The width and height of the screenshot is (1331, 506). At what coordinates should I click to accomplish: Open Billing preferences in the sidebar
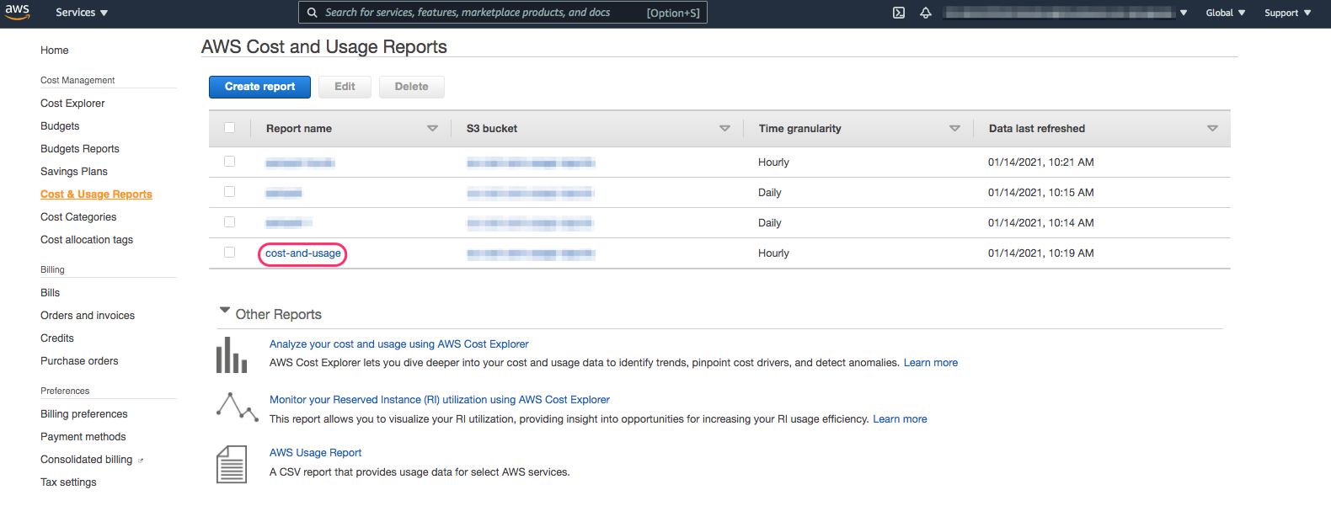click(x=84, y=414)
